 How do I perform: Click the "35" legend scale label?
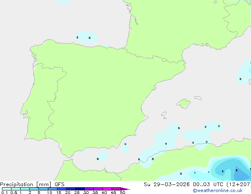(95, 192)
